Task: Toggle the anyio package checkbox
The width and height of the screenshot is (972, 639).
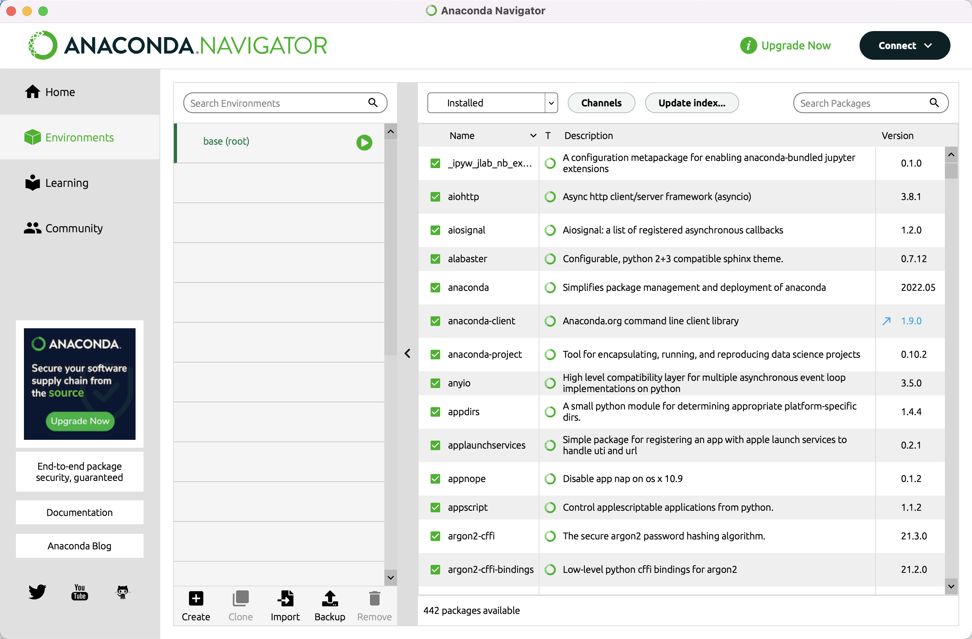Action: pos(435,383)
